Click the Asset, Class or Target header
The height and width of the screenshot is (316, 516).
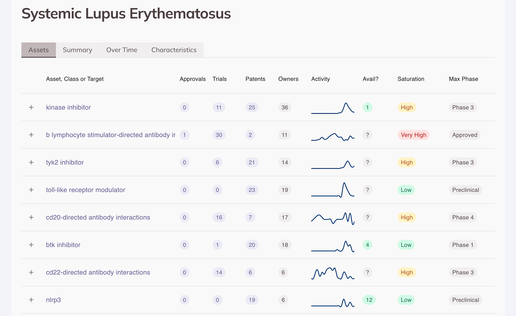click(x=75, y=79)
